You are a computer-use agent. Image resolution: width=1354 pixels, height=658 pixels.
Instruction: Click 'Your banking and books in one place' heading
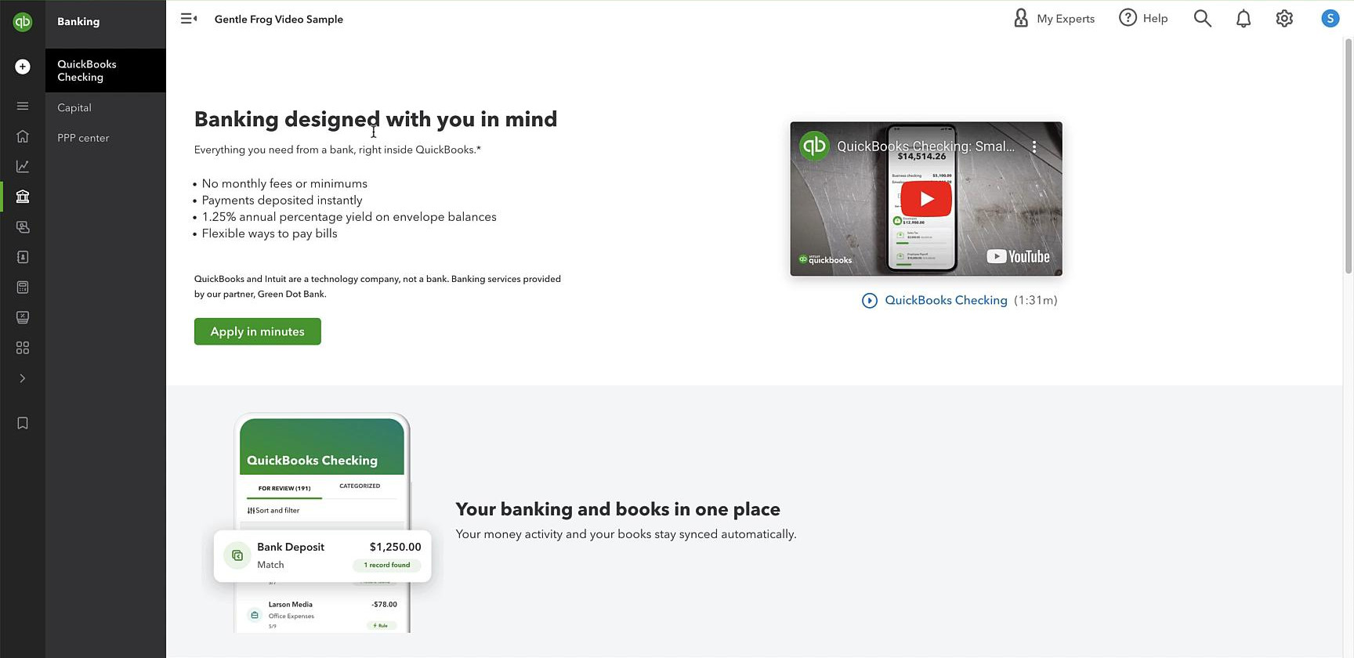(x=618, y=509)
